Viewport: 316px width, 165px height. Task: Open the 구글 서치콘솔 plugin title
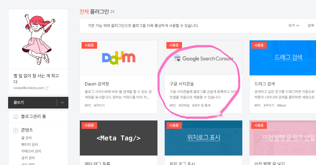[181, 84]
